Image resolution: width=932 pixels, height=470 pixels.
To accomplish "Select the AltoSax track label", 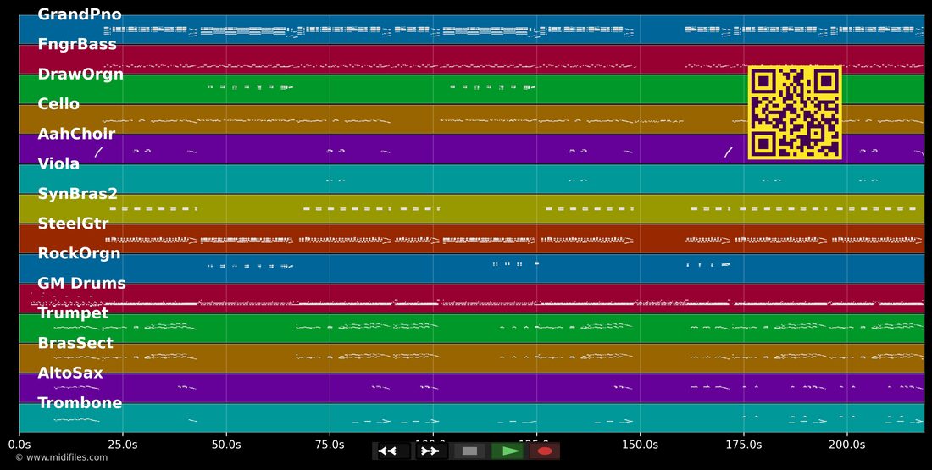I will pyautogui.click(x=70, y=373).
